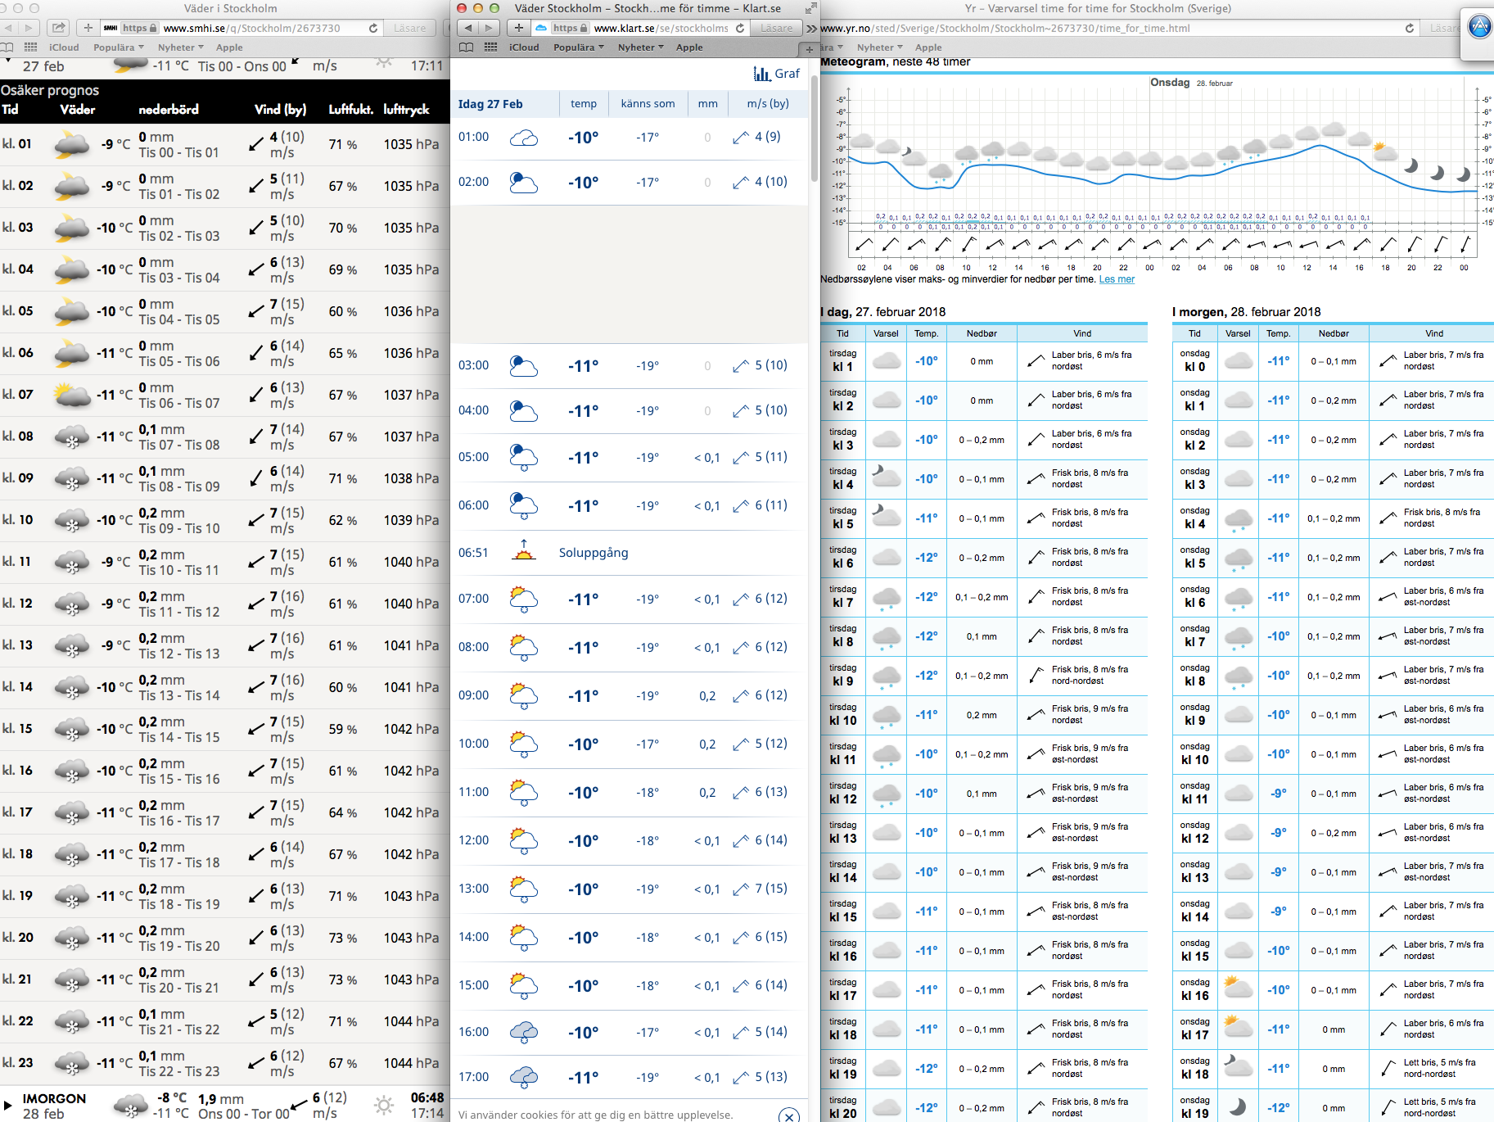This screenshot has width=1494, height=1122.
Task: Click the klart.se address field
Action: 641,28
